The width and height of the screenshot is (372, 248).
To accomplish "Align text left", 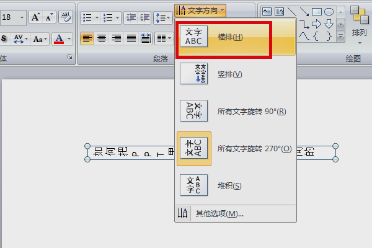I will pyautogui.click(x=87, y=38).
